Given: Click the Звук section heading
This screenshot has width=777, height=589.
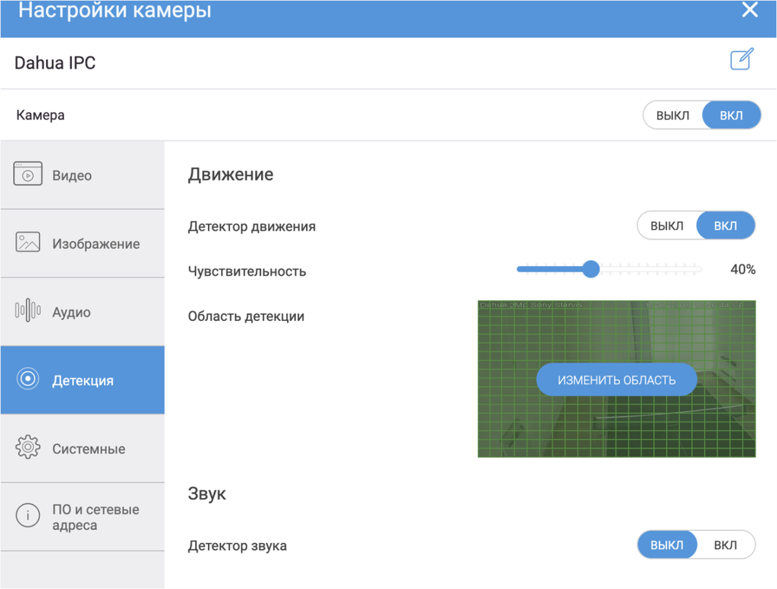Looking at the screenshot, I should click(207, 494).
